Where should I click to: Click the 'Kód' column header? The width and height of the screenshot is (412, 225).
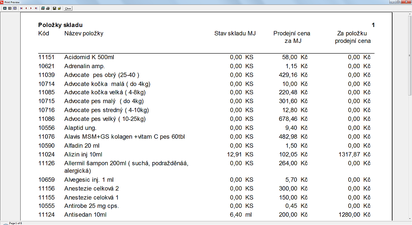44,33
